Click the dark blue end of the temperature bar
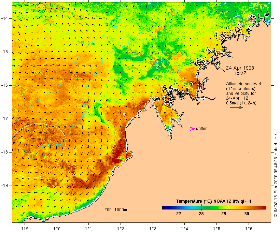Screen dimensions: 280x232 click(165, 207)
